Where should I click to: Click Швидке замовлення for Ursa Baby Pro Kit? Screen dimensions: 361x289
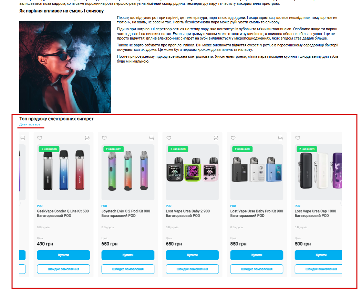click(x=257, y=269)
